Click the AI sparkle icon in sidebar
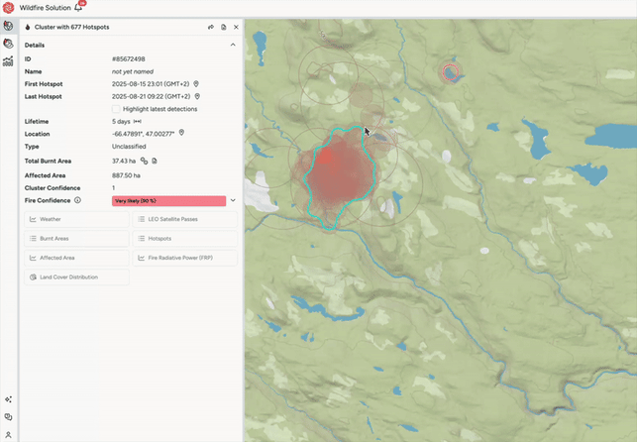This screenshot has height=442, width=637. [x=8, y=399]
